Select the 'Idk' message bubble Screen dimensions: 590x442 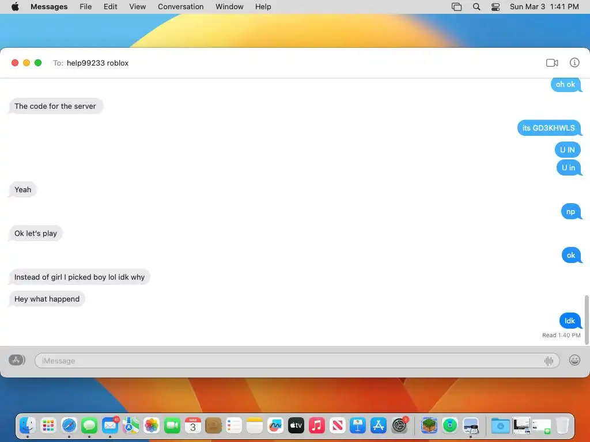570,321
